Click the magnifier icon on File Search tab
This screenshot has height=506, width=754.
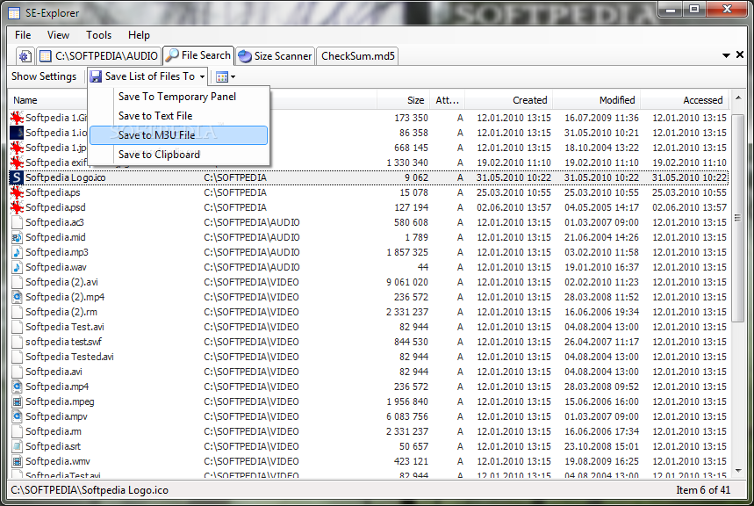click(x=172, y=55)
